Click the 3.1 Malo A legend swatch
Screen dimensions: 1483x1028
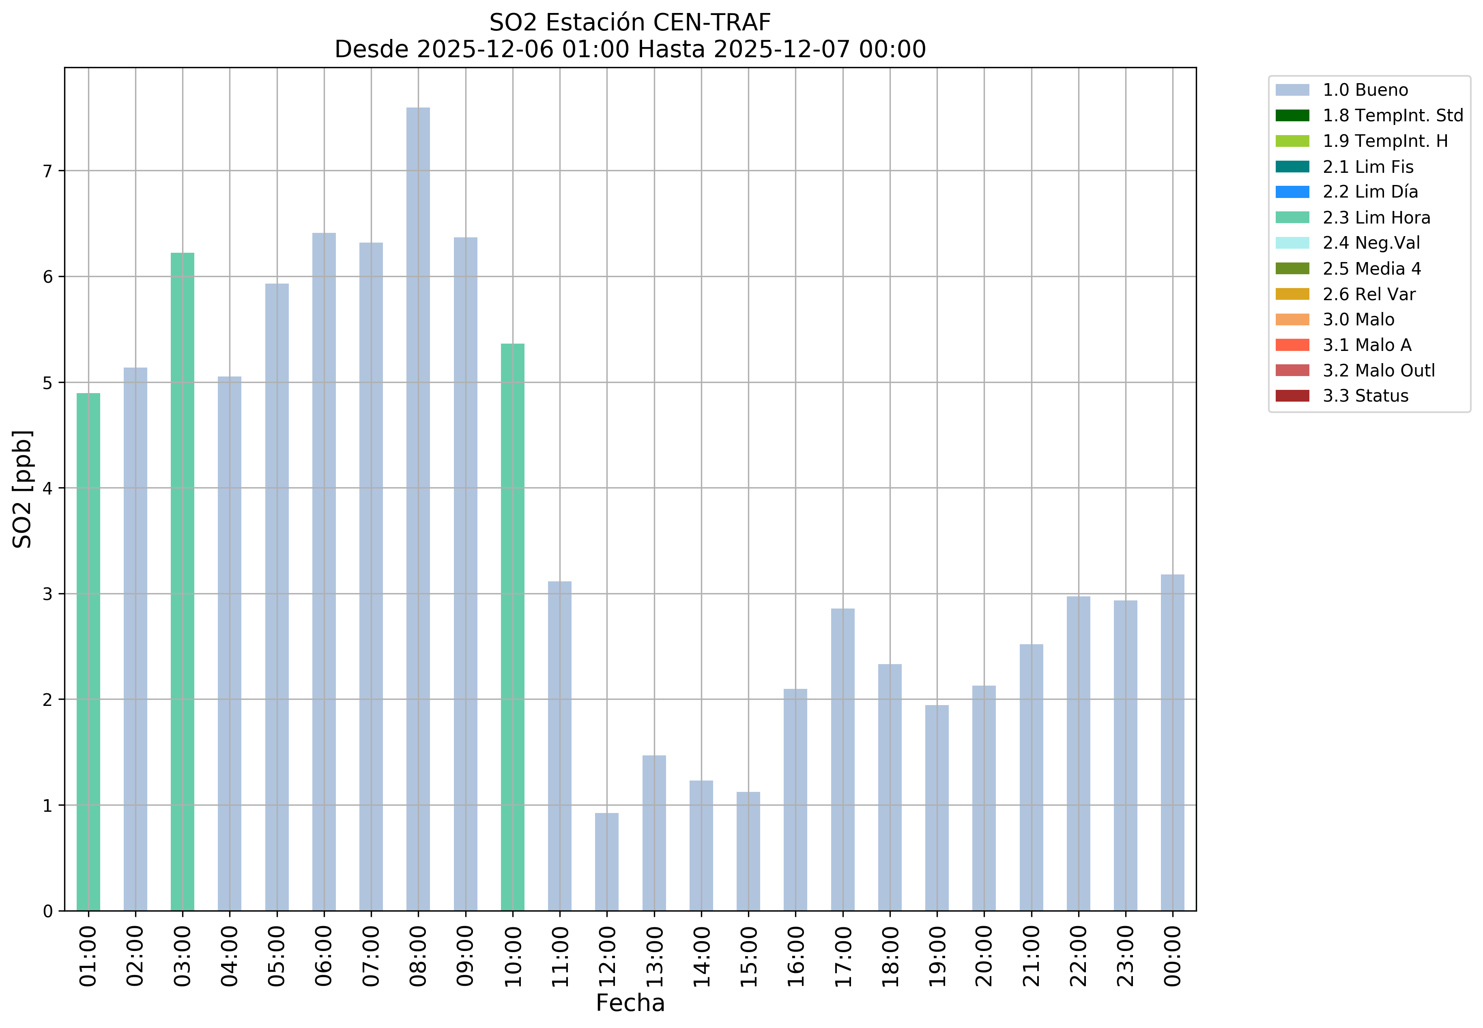1292,345
